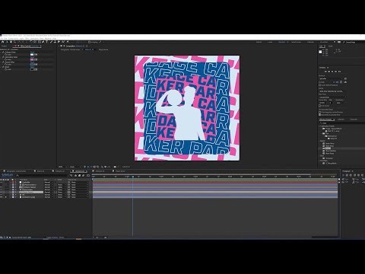365x274 pixels.
Task: Reset the preview shortcut icon beside Spacebar
Action: pyautogui.click(x=345, y=78)
